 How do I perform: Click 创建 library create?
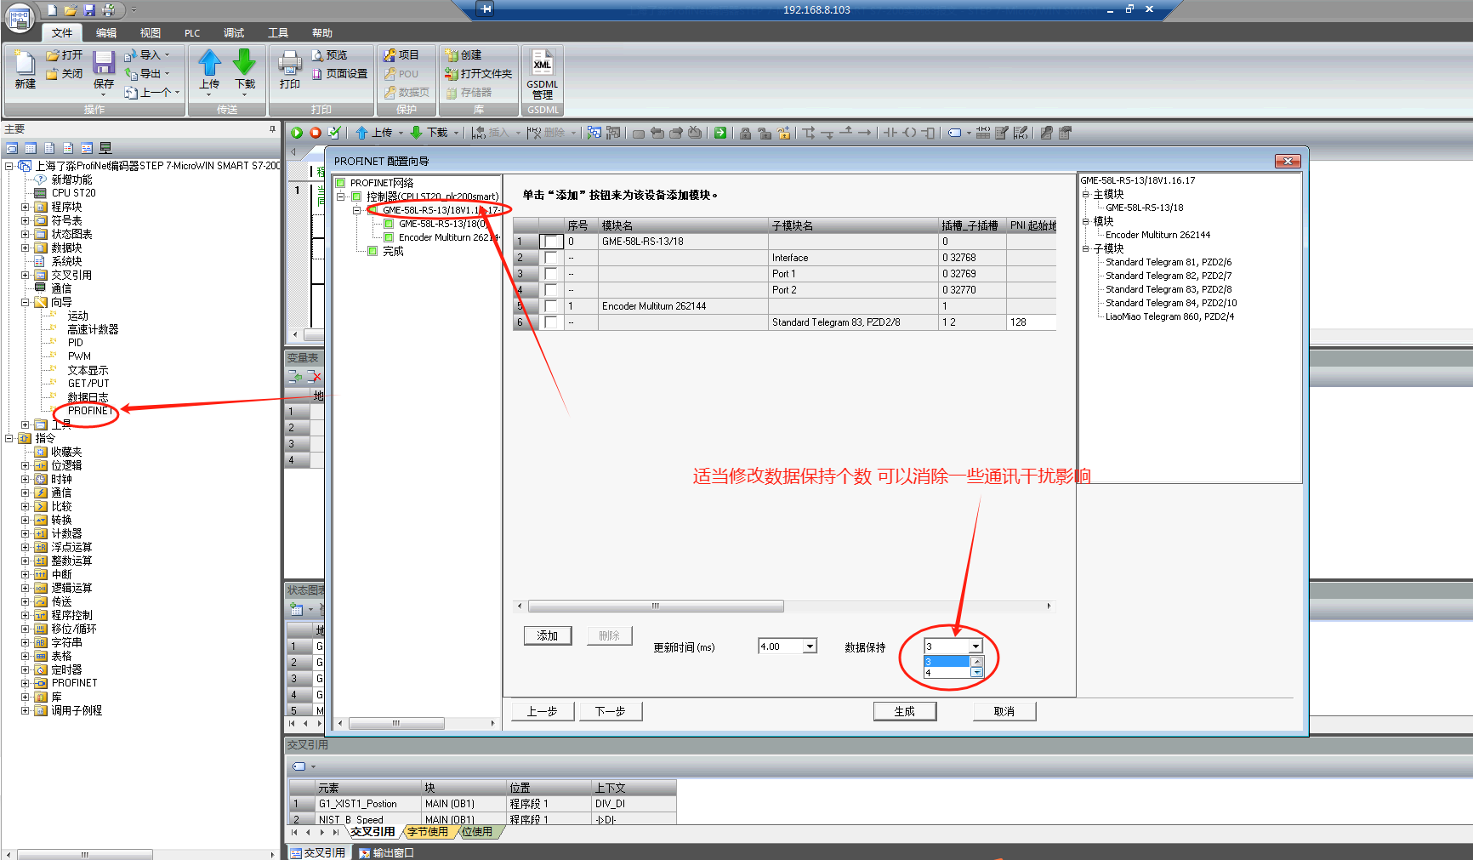[x=464, y=55]
